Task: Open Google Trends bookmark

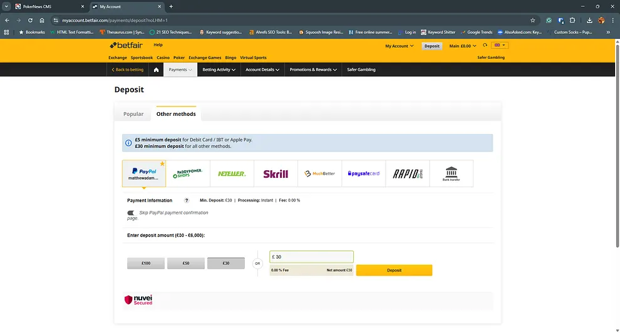Action: pyautogui.click(x=476, y=32)
